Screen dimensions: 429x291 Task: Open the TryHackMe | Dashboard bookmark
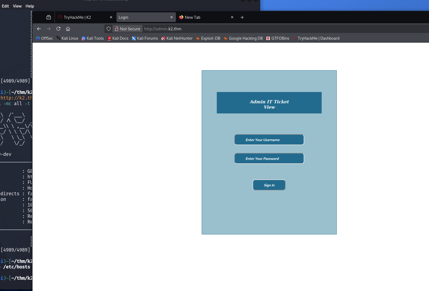tap(316, 38)
